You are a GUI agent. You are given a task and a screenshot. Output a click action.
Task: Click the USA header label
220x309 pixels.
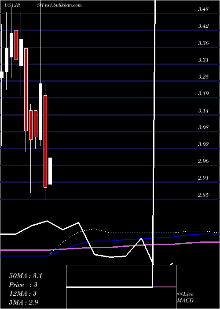click(x=9, y=5)
